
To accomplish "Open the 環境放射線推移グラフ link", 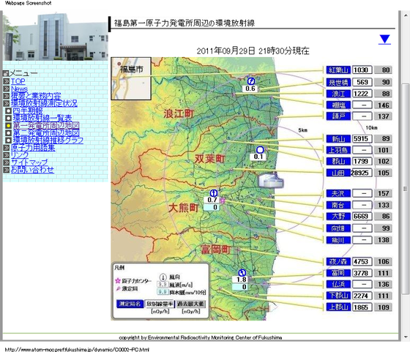I will [48, 140].
